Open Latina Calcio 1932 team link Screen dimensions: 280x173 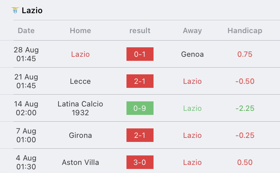(80, 108)
